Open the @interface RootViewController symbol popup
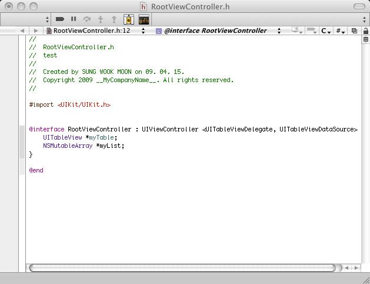The width and height of the screenshot is (370, 284). [218, 31]
